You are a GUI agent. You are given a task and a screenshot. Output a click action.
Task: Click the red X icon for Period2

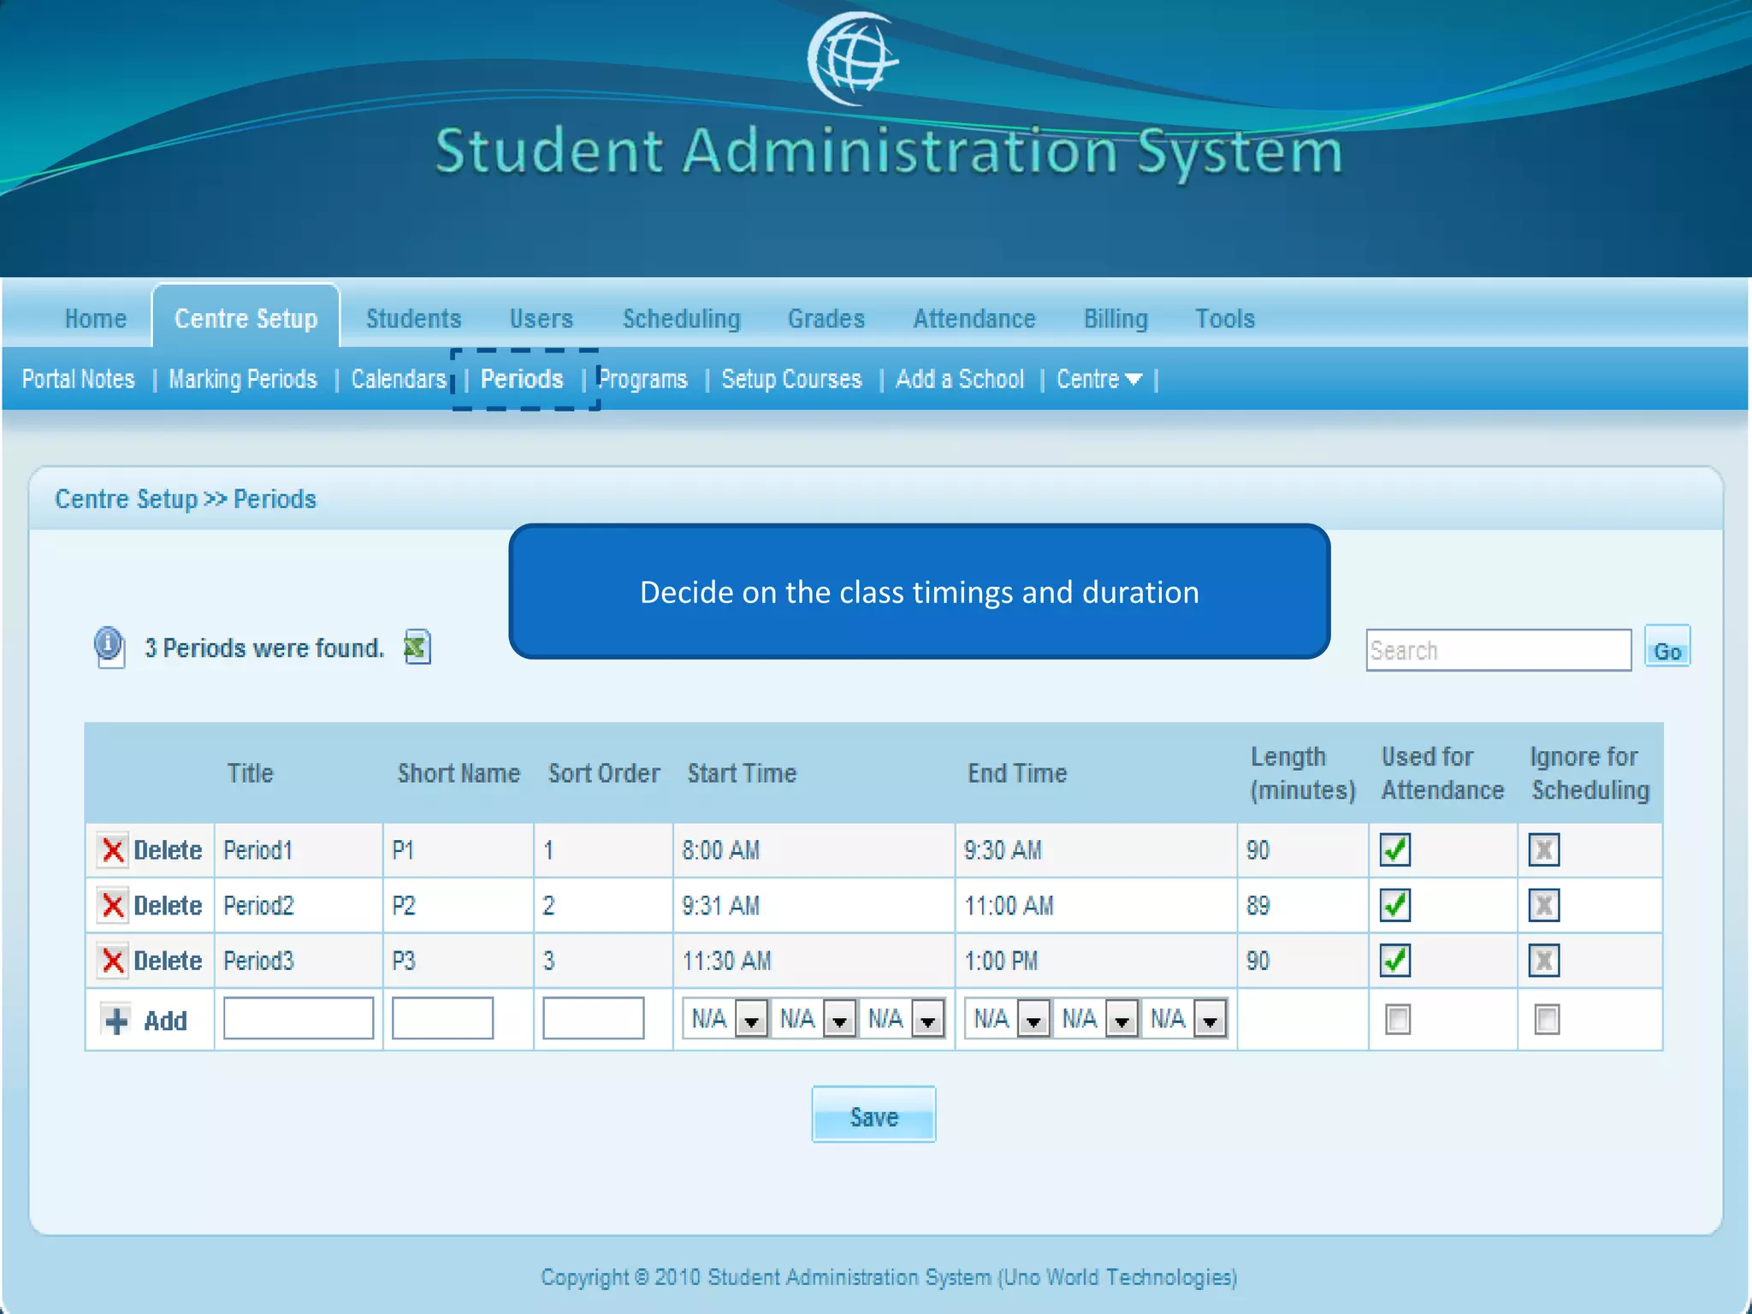[112, 905]
